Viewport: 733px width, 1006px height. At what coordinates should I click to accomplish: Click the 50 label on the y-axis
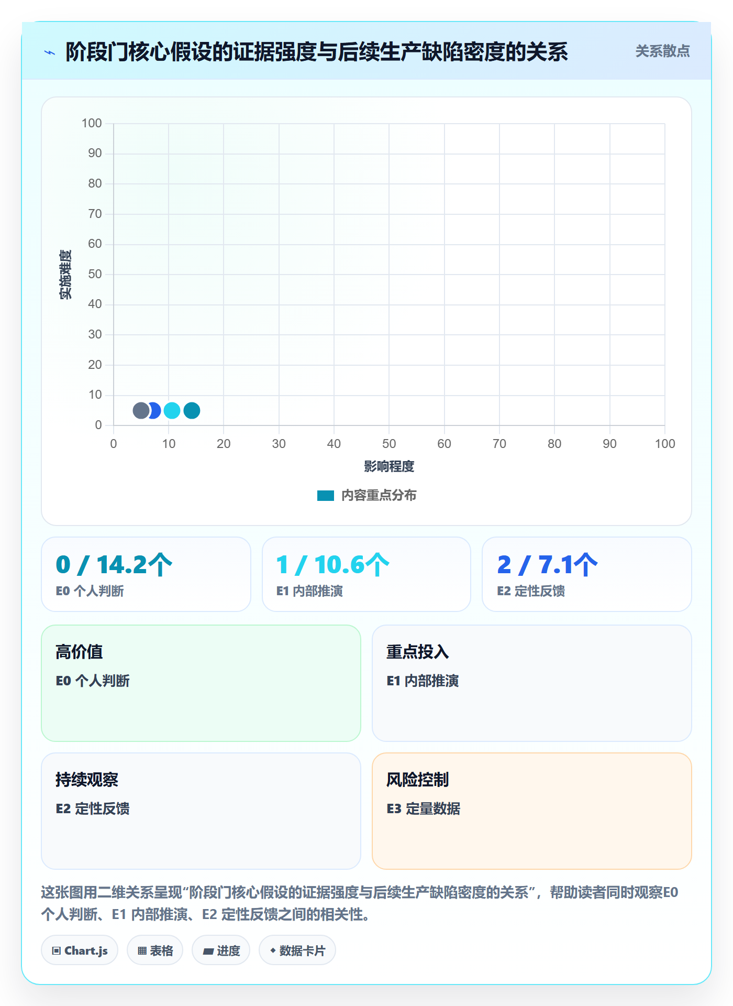click(x=95, y=274)
